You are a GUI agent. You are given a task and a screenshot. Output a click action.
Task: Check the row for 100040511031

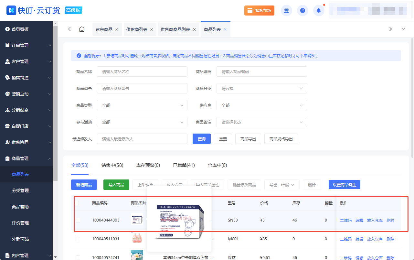tap(78, 239)
